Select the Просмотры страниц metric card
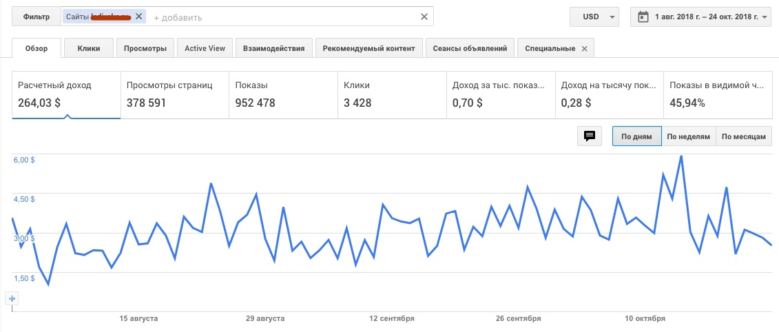779x332 pixels. (x=175, y=95)
